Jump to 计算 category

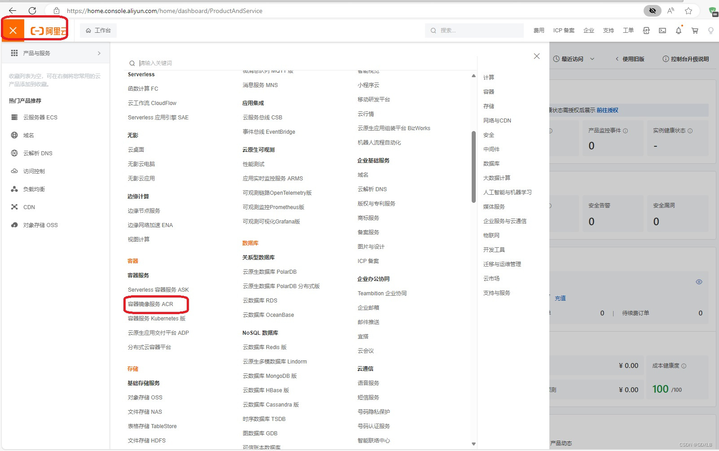(489, 77)
